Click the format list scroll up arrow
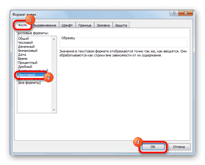 54,39
